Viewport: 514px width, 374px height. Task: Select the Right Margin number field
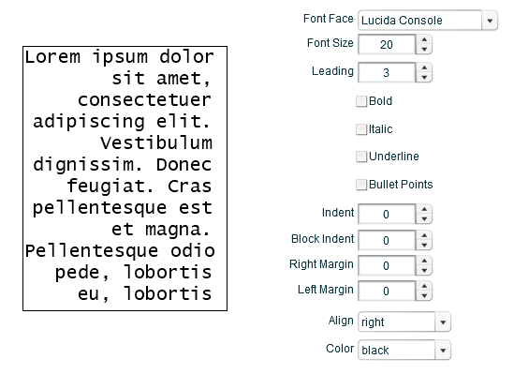[387, 266]
